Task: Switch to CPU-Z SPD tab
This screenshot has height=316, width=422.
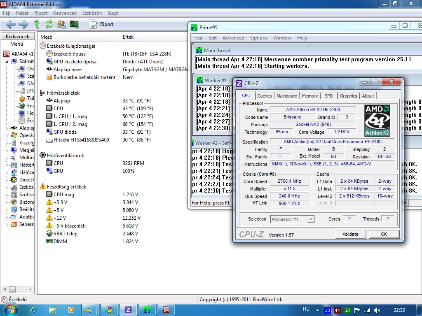Action: 328,96
